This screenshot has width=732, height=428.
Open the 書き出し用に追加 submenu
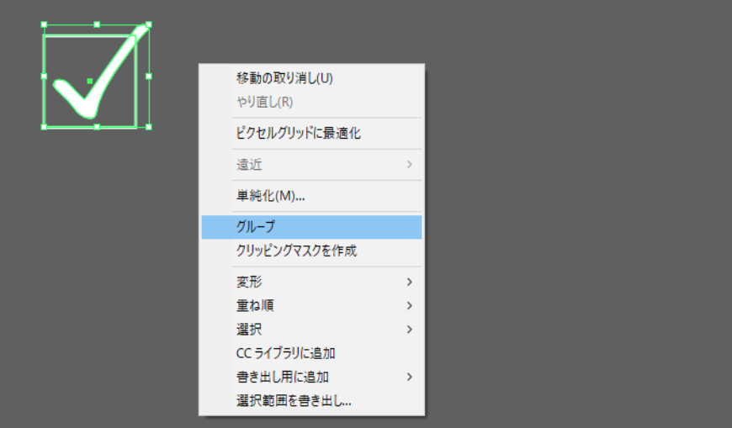(x=311, y=377)
